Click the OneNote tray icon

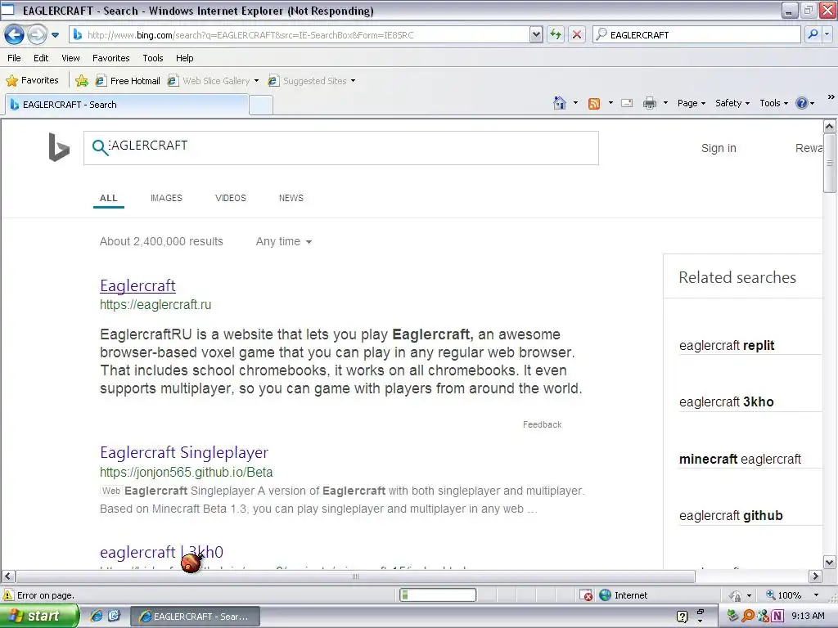(x=777, y=616)
